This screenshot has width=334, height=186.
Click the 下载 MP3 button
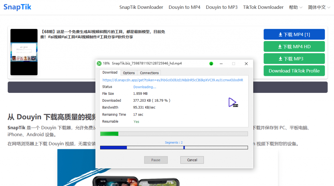coord(294,59)
